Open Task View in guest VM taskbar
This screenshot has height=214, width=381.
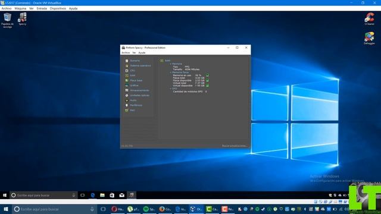[x=83, y=195]
